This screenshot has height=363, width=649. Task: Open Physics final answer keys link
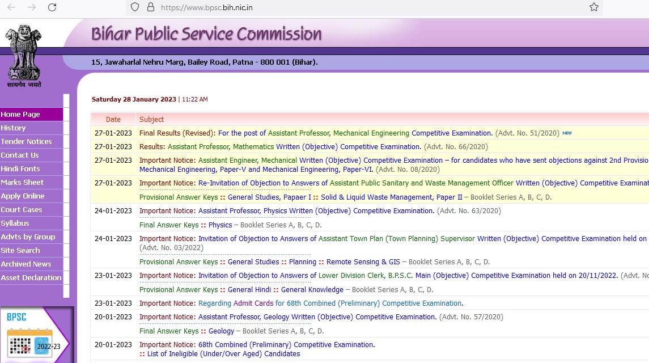coord(220,225)
